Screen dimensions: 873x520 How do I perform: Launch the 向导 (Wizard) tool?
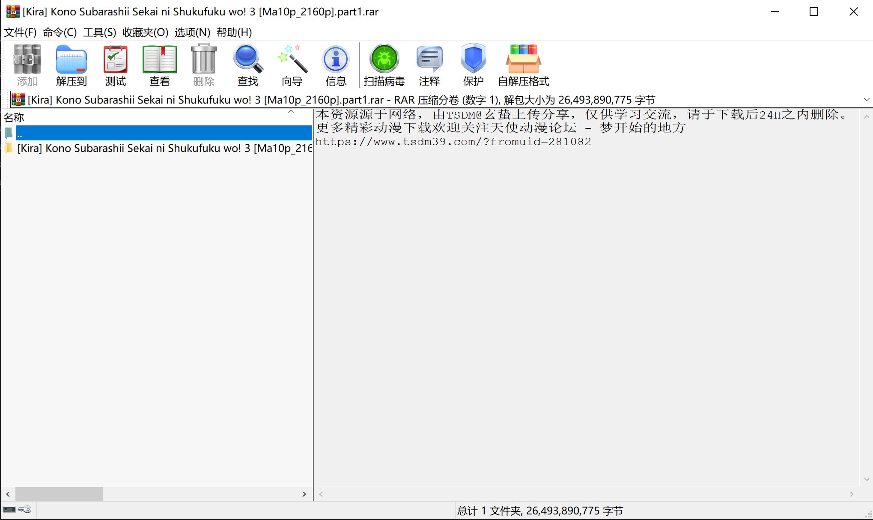click(292, 65)
